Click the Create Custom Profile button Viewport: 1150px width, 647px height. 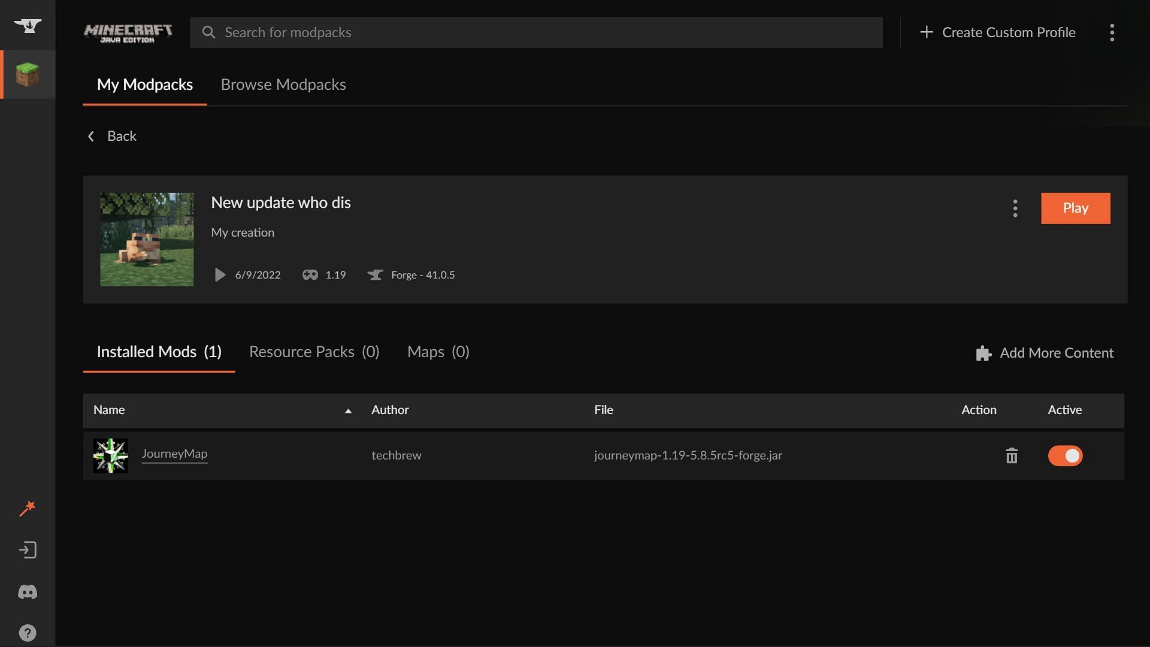997,32
